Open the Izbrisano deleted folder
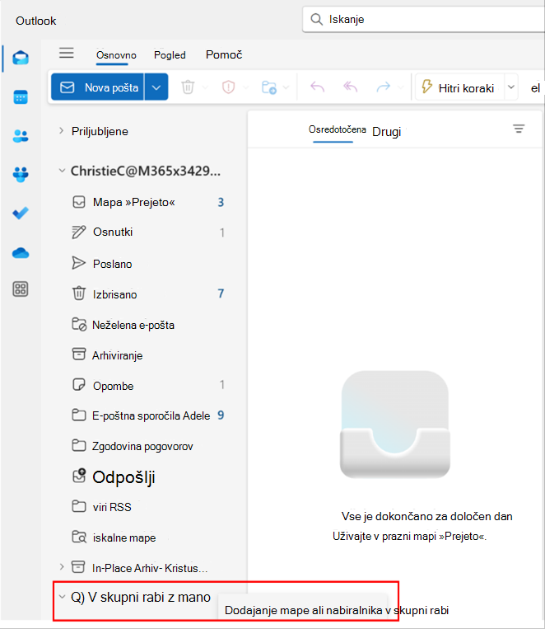 (147, 294)
